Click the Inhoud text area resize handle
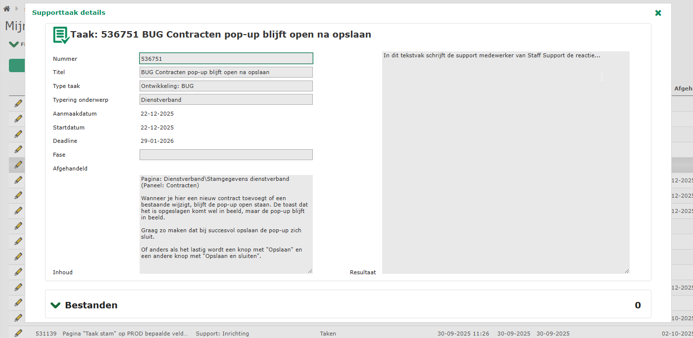Viewport: 693px width, 338px height. pyautogui.click(x=310, y=271)
